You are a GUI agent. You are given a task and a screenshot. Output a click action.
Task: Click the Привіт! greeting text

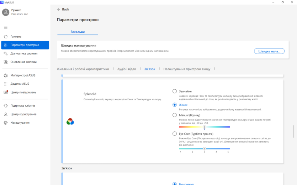pyautogui.click(x=16, y=10)
